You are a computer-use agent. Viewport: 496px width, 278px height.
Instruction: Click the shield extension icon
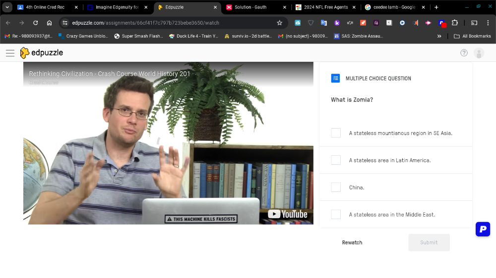tap(310, 23)
